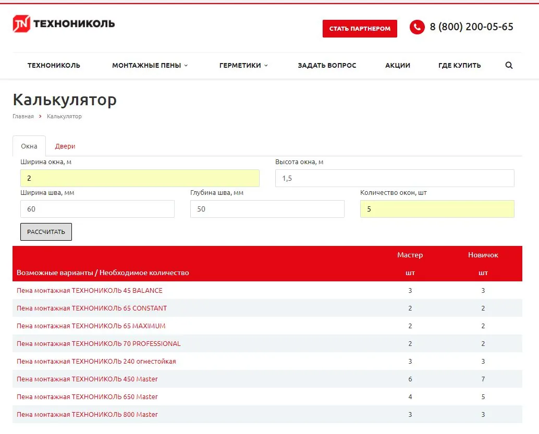Screen dimensions: 539x434
Task: Focus the Глубина шва input field
Action: (x=267, y=209)
